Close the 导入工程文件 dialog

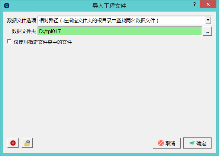pyautogui.click(x=208, y=4)
